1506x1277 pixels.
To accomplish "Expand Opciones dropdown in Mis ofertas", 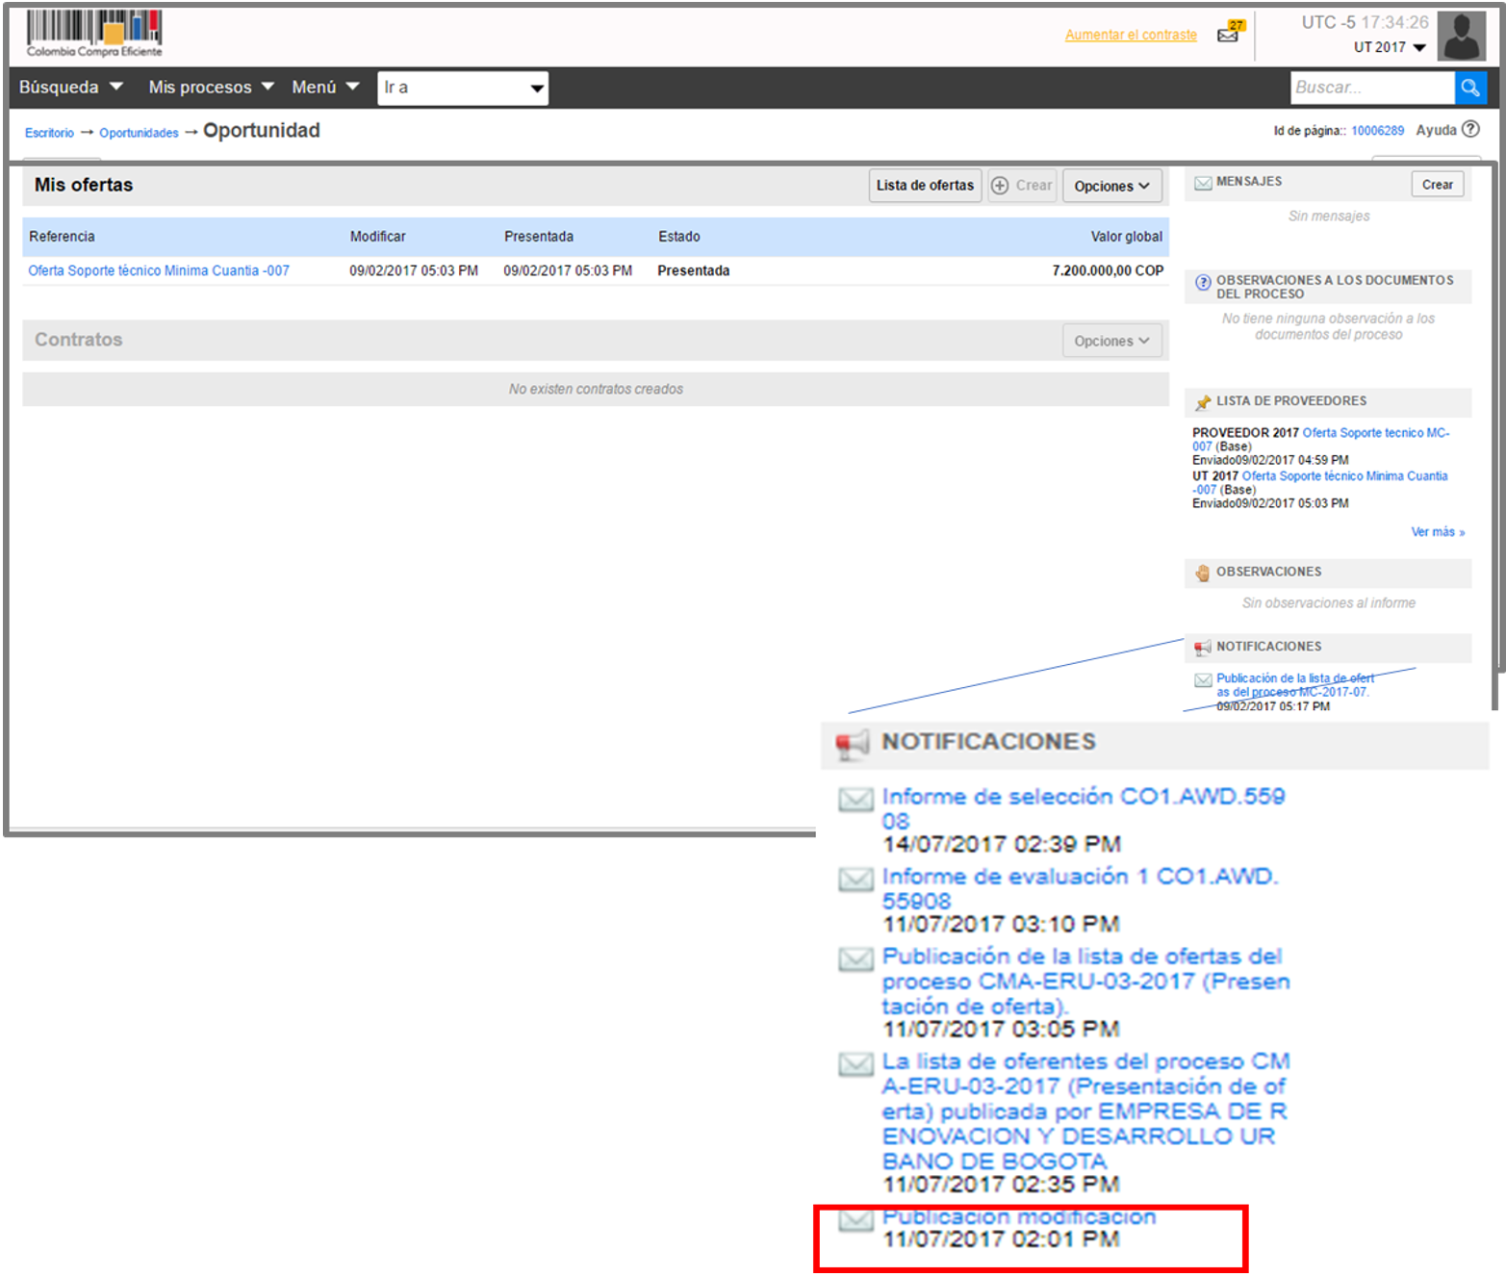I will [1111, 186].
